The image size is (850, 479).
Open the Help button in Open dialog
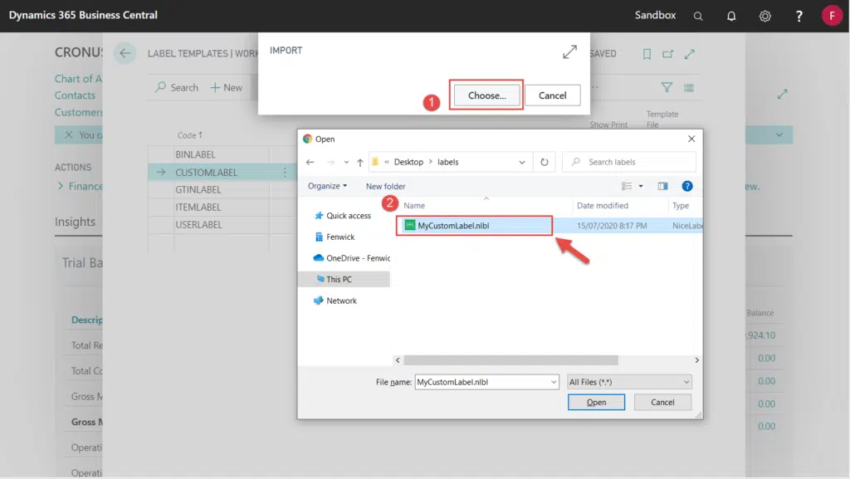click(686, 186)
